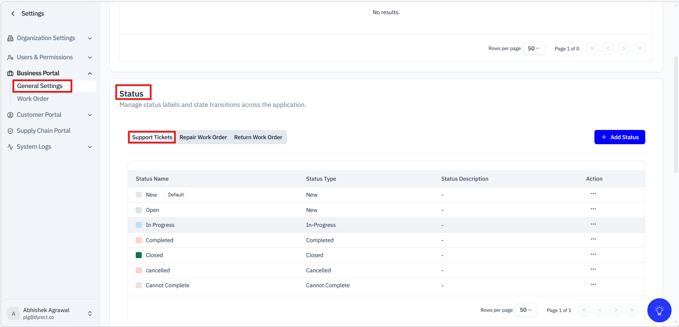Collapse Business Portal section
This screenshot has height=327, width=679.
[90, 73]
